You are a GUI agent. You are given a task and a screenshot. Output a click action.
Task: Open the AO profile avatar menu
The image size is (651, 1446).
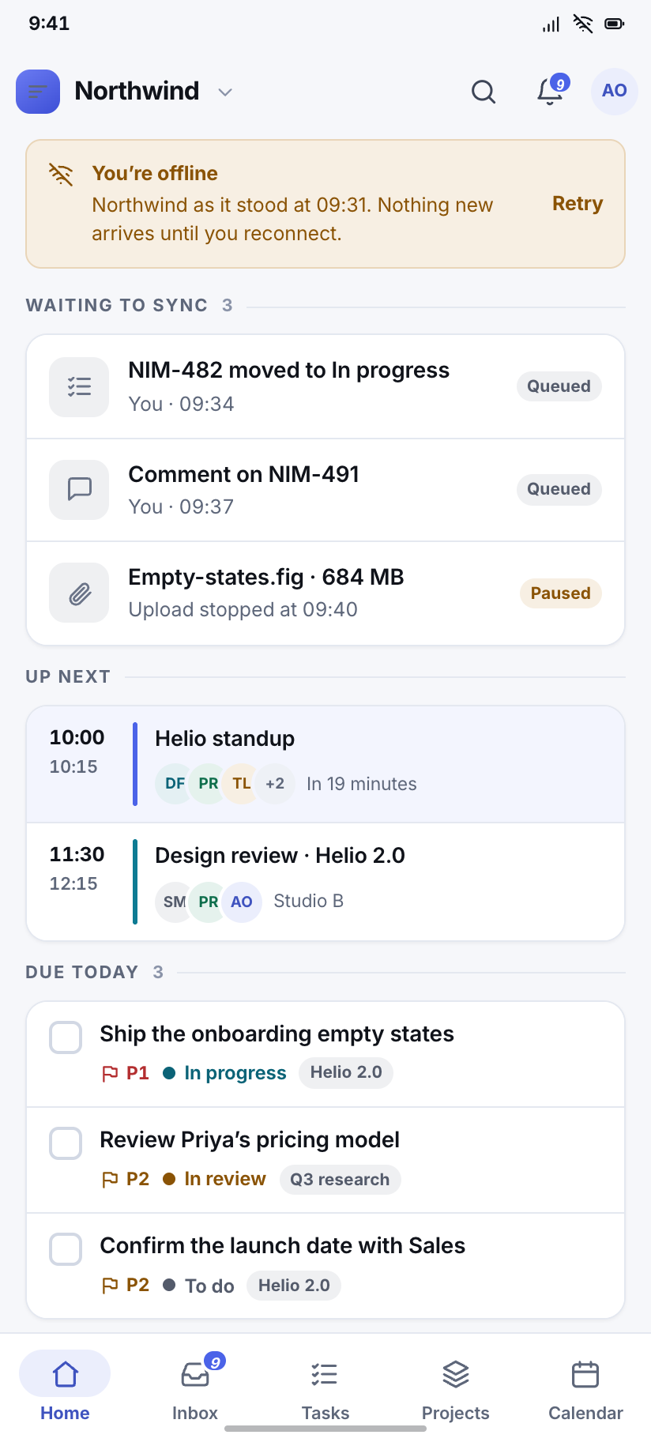pos(615,92)
